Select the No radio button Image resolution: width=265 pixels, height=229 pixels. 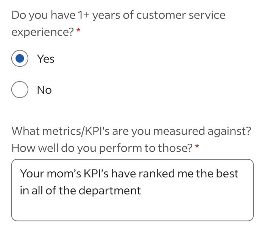[20, 90]
